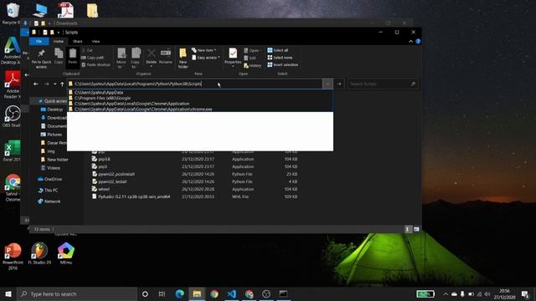Switch to the Share tab
The image size is (536, 301).
coord(78,41)
